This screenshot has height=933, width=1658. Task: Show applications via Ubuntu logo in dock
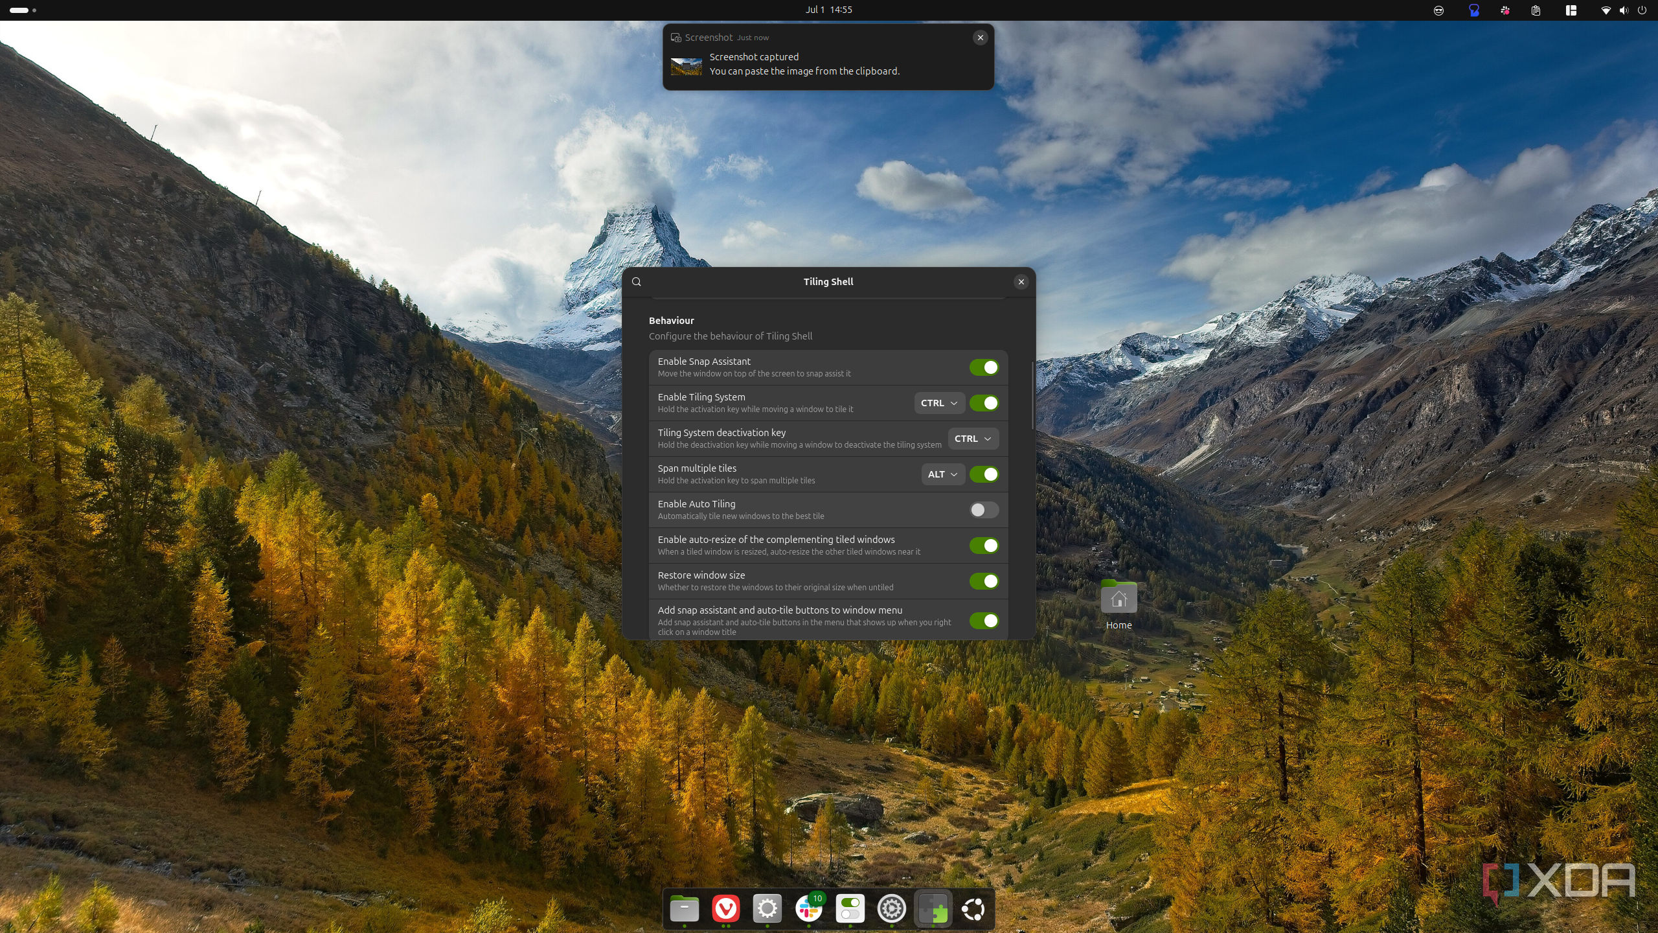(973, 908)
